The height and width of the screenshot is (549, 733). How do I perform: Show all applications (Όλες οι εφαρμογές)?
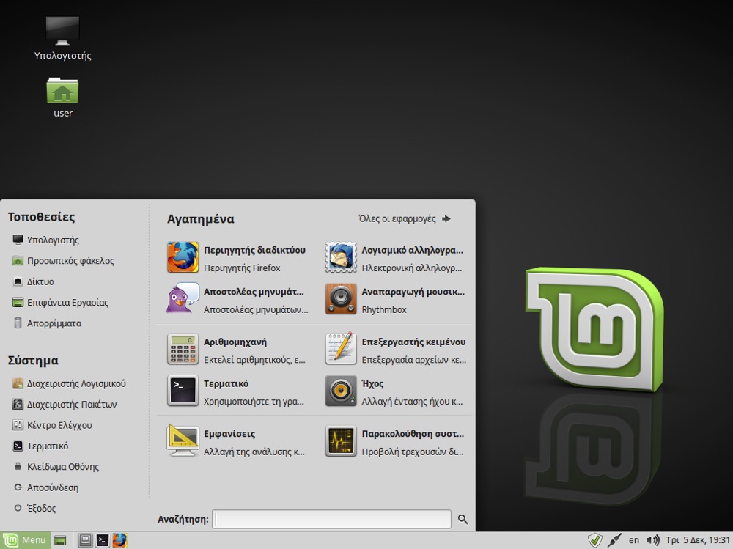405,219
